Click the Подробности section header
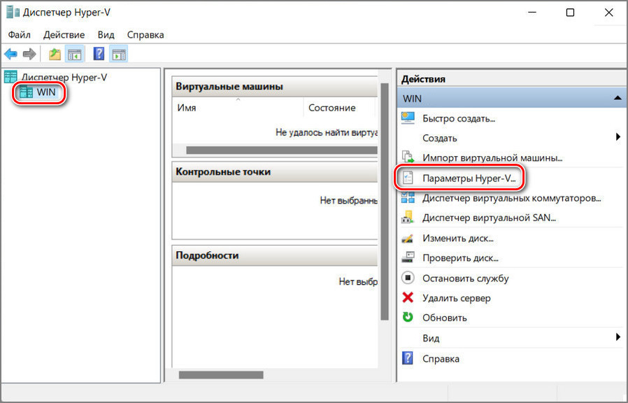Image resolution: width=628 pixels, height=403 pixels. 275,255
